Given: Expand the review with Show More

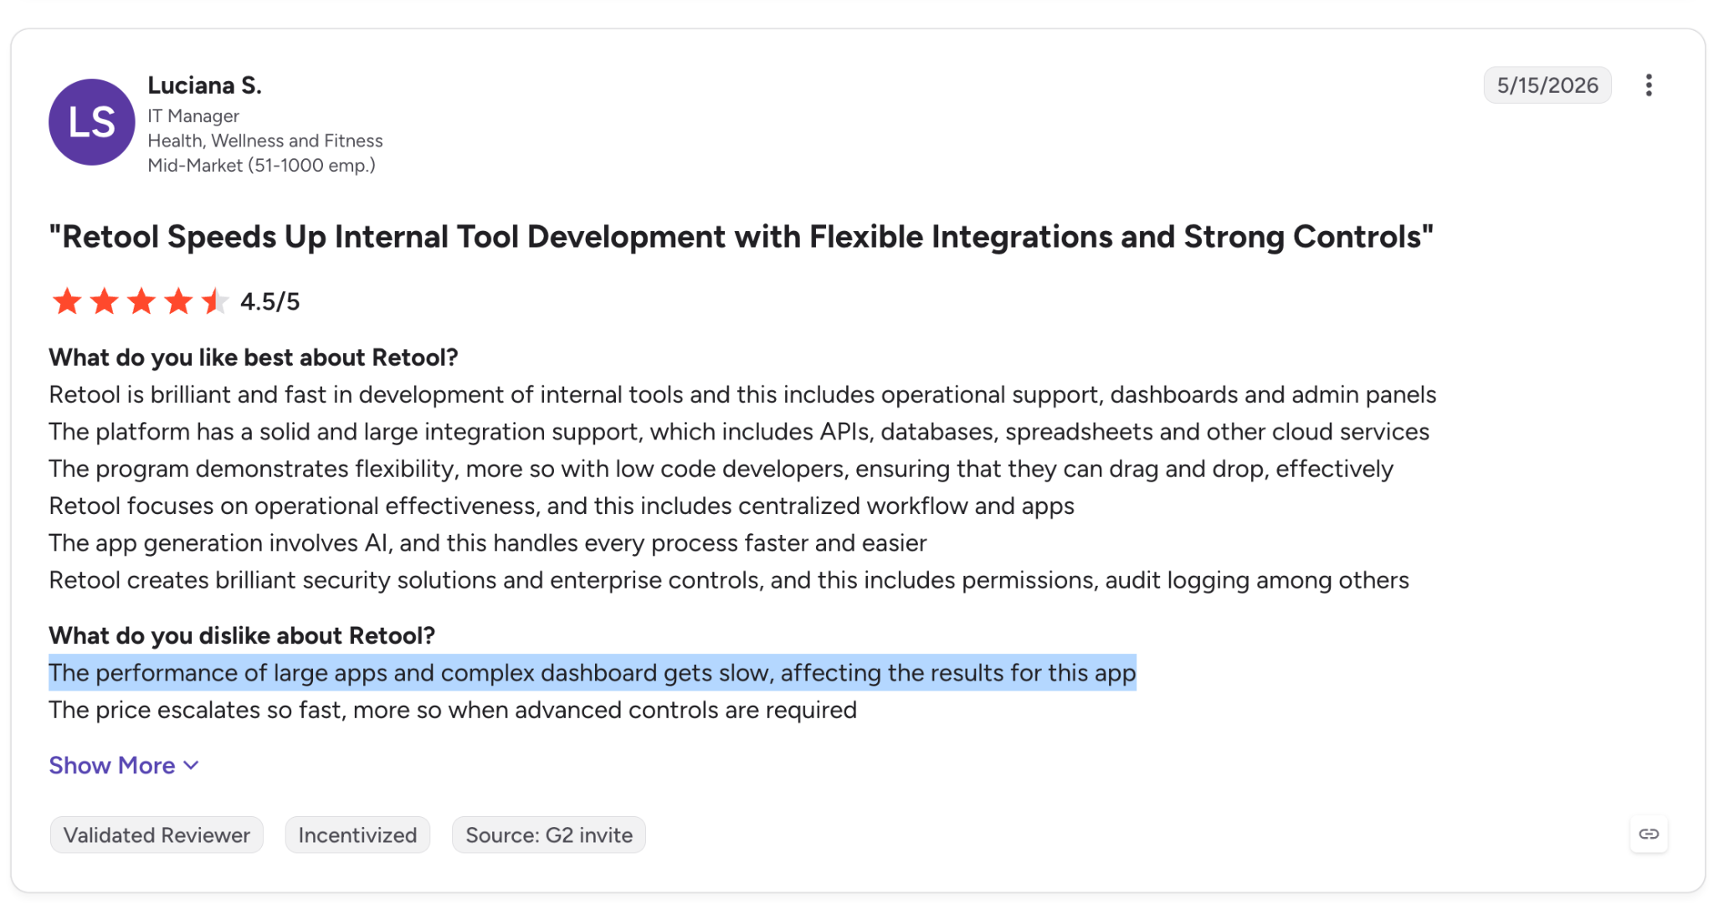Looking at the screenshot, I should coord(124,765).
